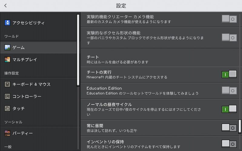Go back with the arrow icon
The height and width of the screenshot is (151, 242).
pos(5,5)
